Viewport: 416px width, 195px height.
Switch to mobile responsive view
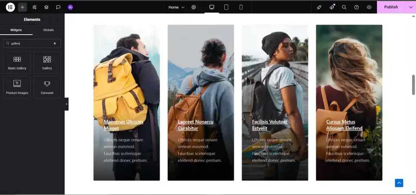(241, 7)
